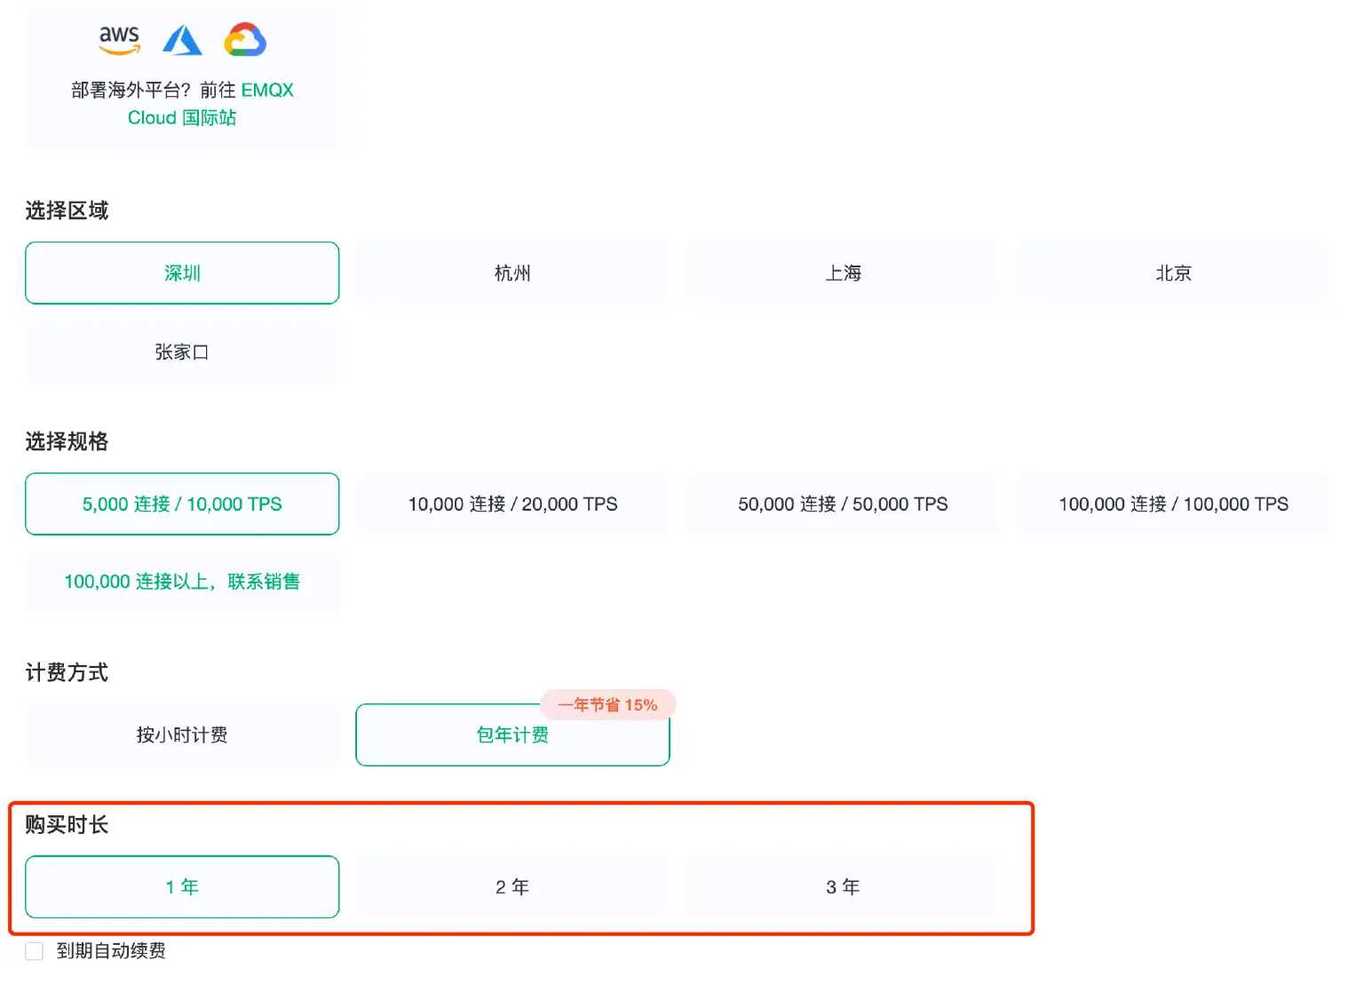This screenshot has height=992, width=1364.
Task: Select 100,000 连接 / 100,000 TPS spec
Action: (x=1173, y=504)
